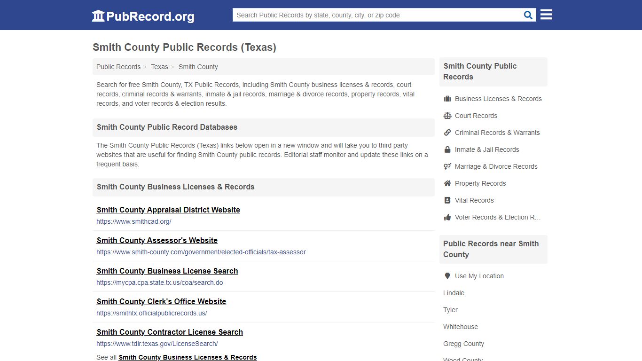Viewport: 642px width, 361px height.
Task: Click the ID card icon beside Vital Records
Action: point(447,200)
